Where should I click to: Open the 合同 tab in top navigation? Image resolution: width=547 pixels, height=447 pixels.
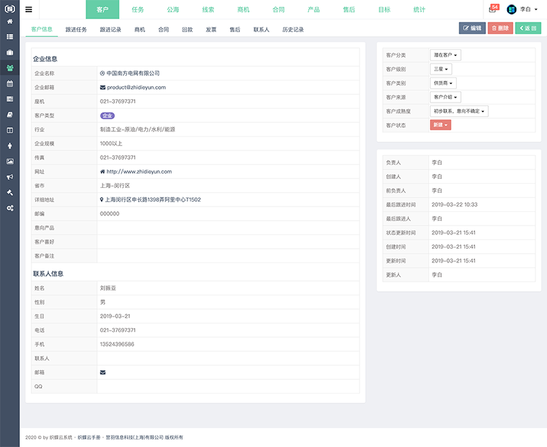[278, 9]
